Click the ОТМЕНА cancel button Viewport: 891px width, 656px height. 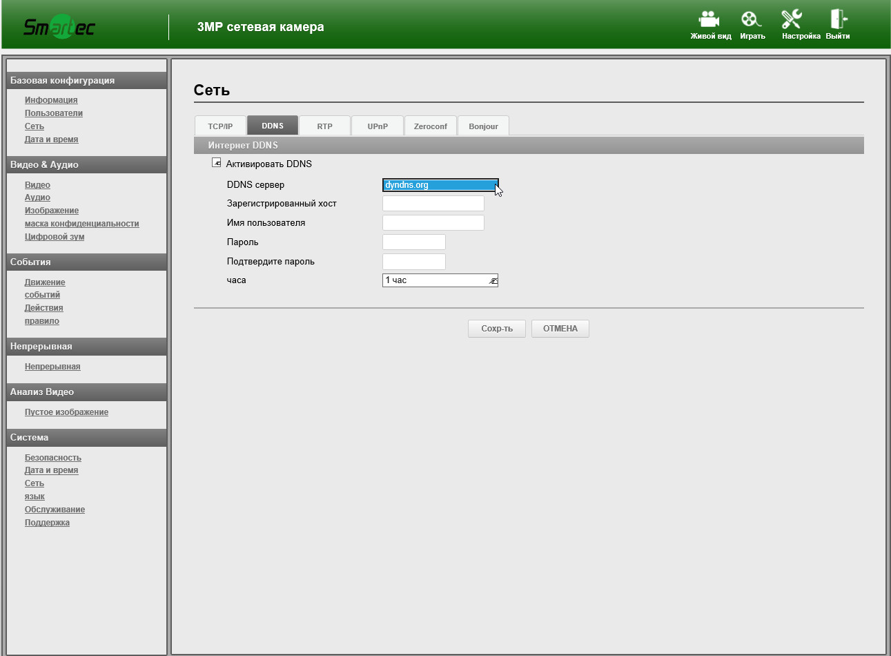point(560,329)
